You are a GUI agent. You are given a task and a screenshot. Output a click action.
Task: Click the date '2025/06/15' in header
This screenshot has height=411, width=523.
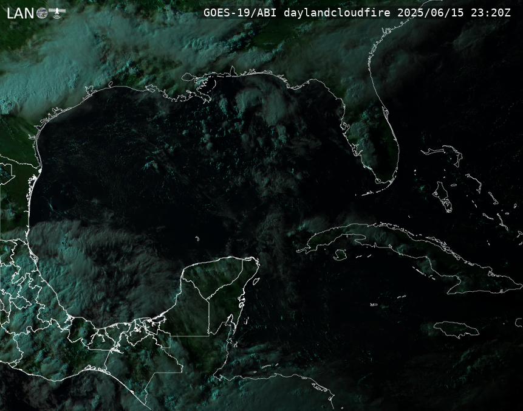[431, 13]
